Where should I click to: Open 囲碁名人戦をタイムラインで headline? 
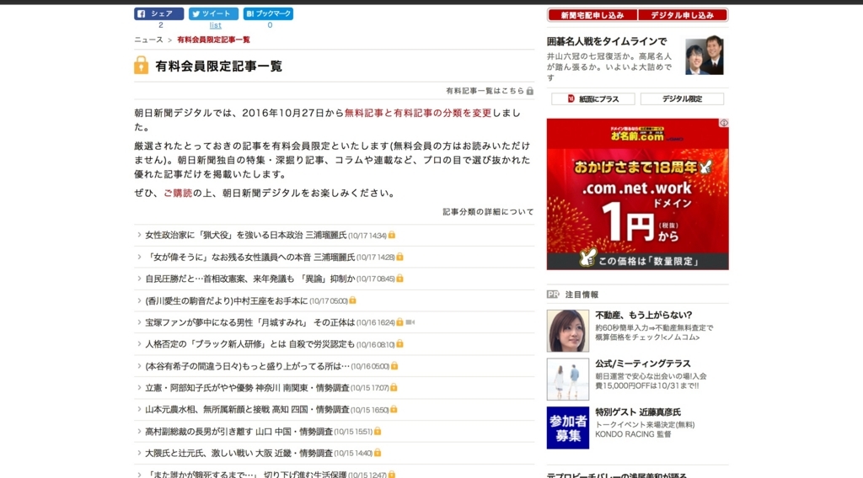coord(607,41)
